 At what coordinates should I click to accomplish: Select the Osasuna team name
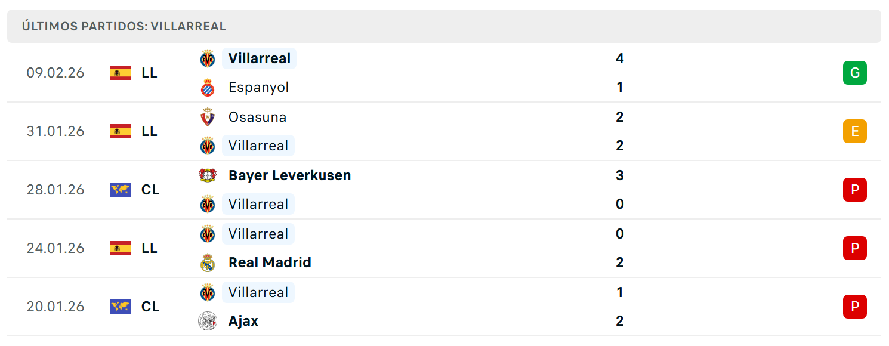258,117
